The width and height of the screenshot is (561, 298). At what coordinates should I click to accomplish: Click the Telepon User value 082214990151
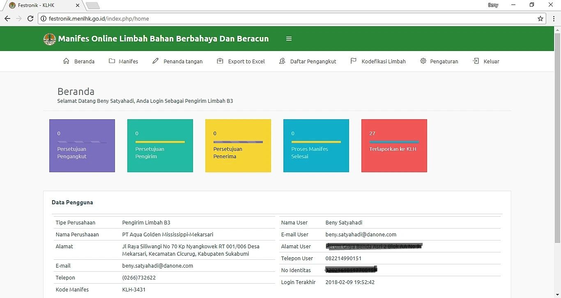(x=343, y=258)
